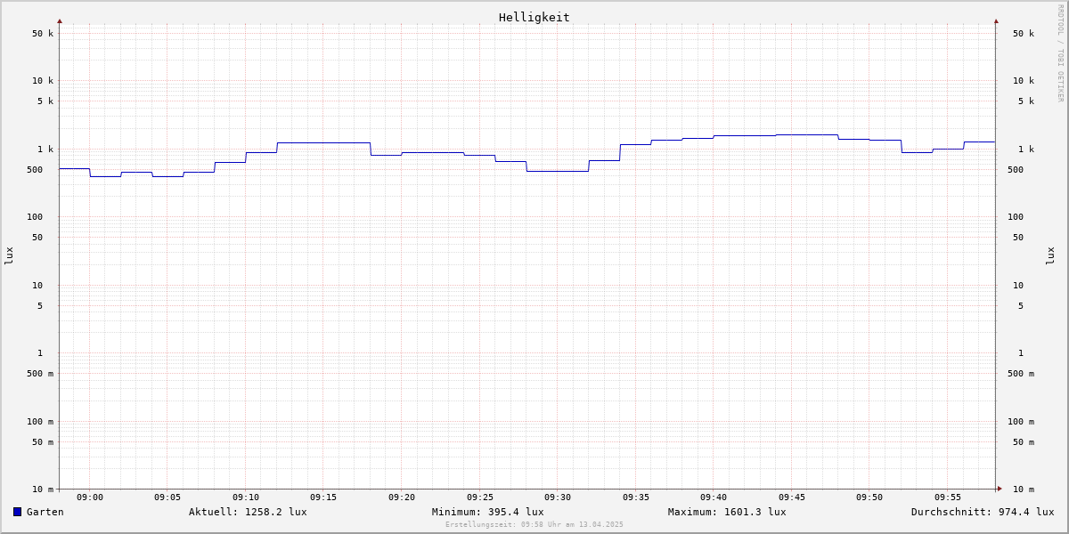Click the 09:20 time axis label
The height and width of the screenshot is (534, 1069).
click(402, 498)
